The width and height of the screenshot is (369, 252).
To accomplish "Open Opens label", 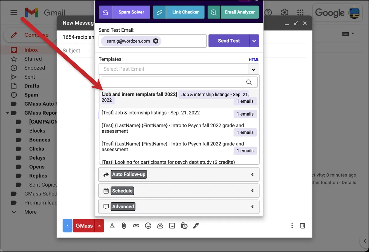I will (x=37, y=167).
